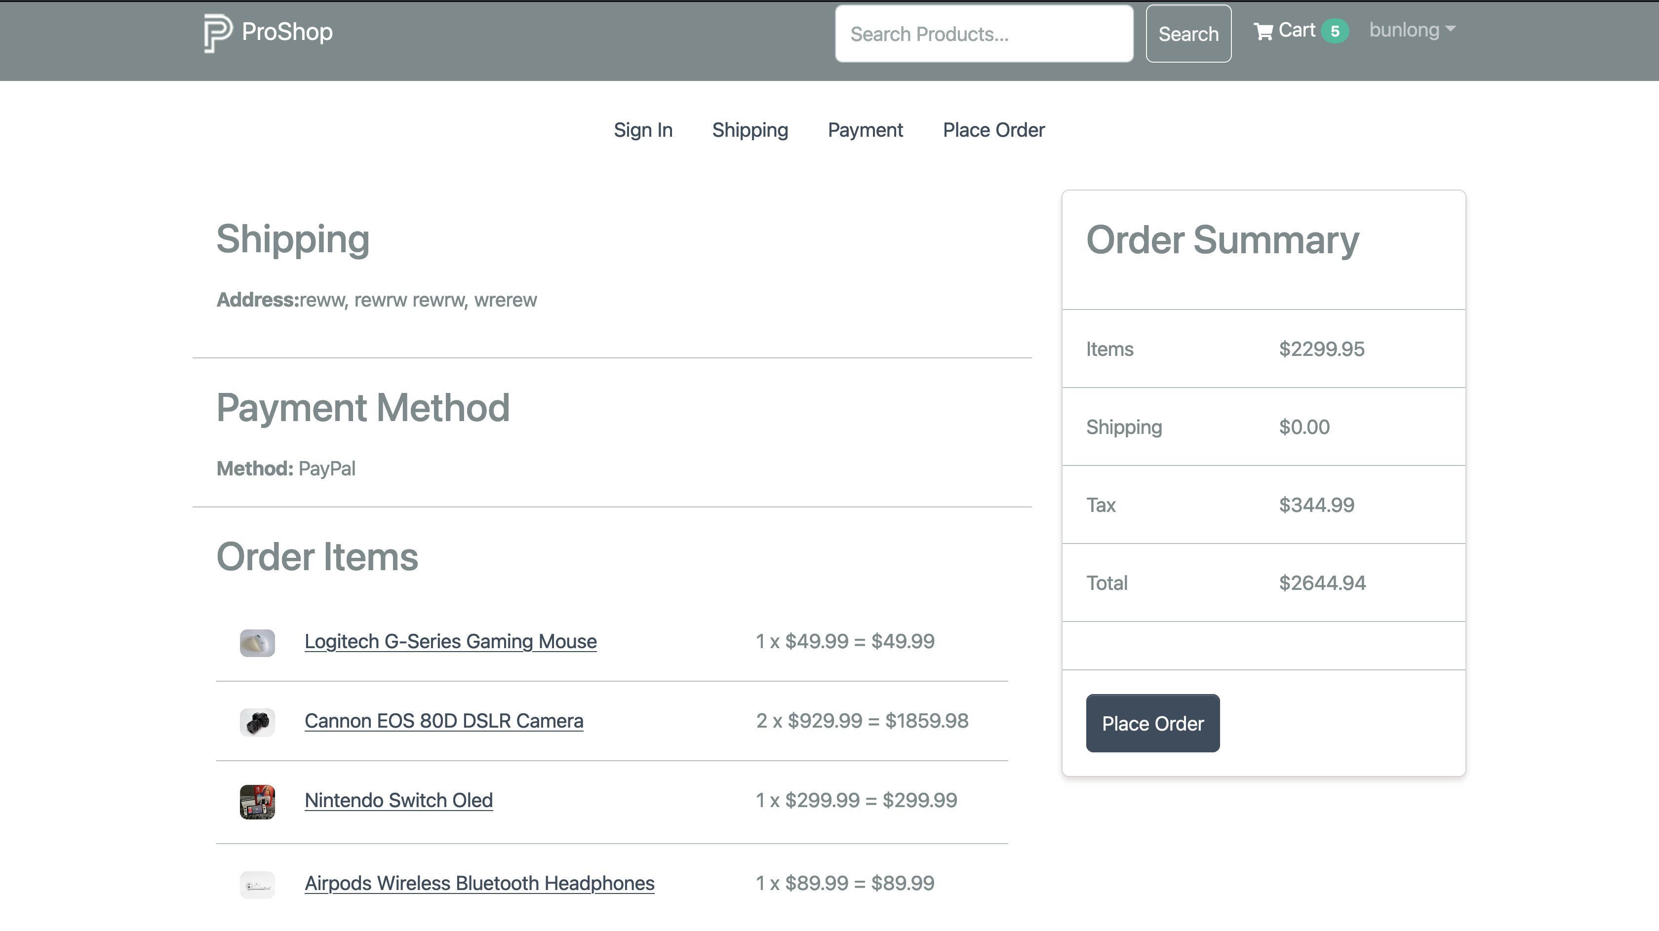Viewport: 1659px width, 931px height.
Task: Open Logitech G-Series Gaming Mouse link
Action: click(450, 641)
